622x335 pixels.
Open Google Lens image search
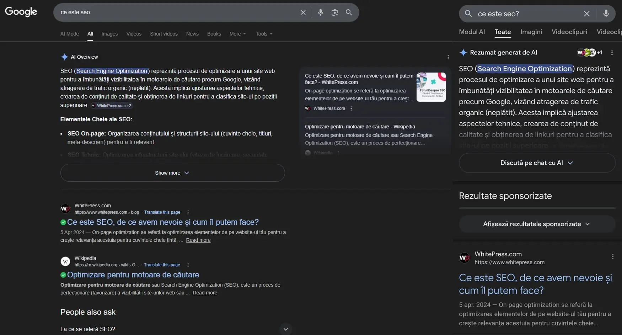point(334,12)
